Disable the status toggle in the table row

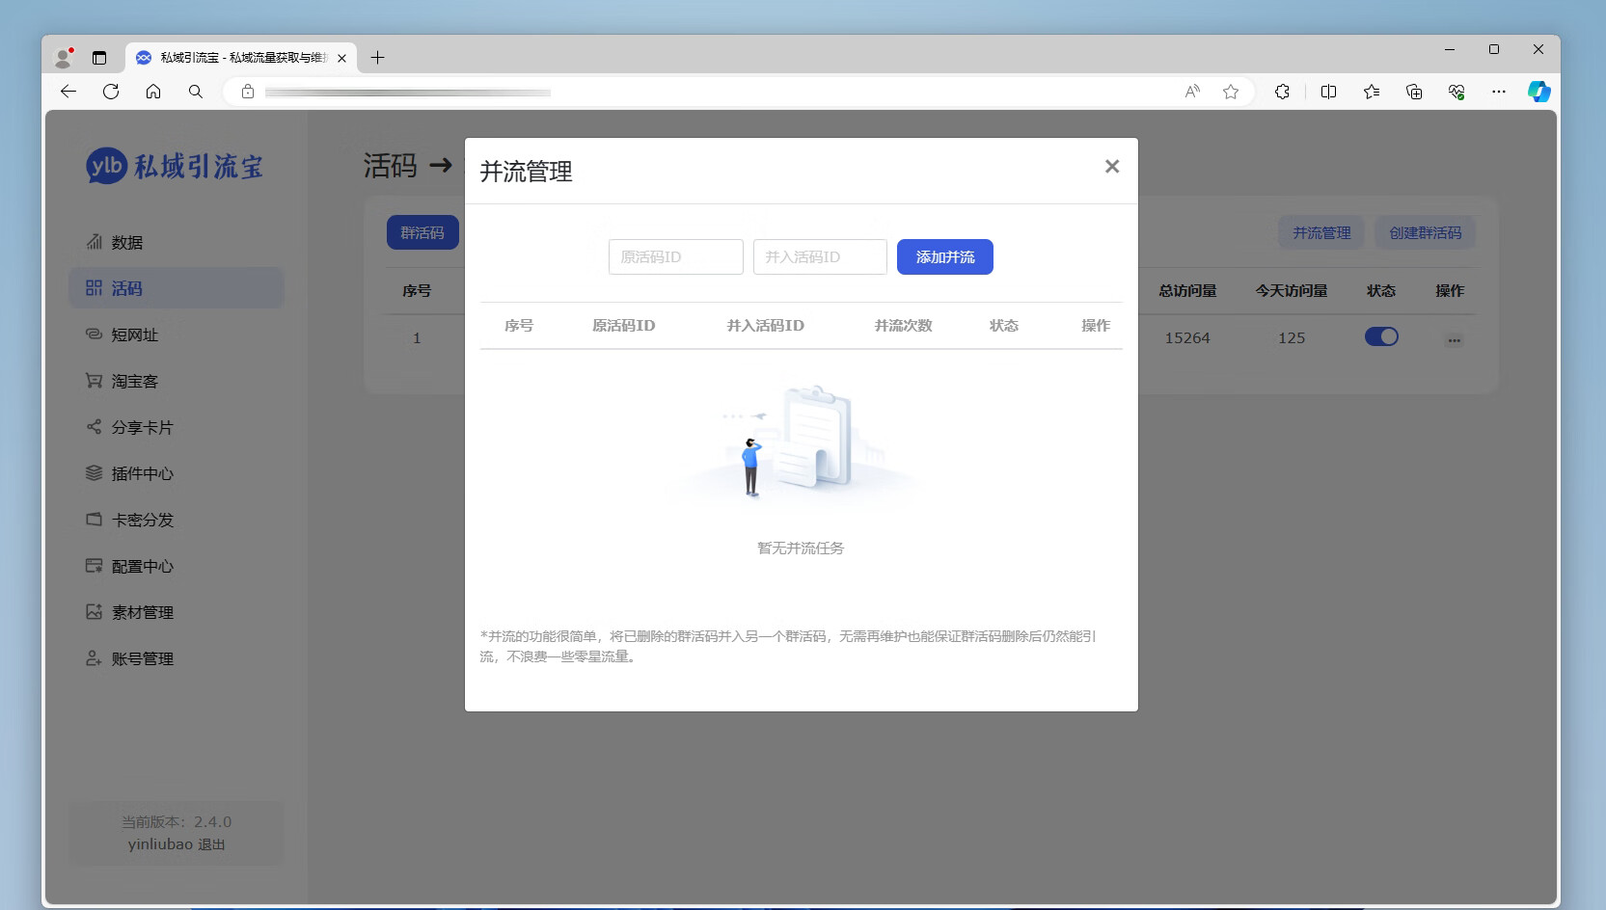(1381, 336)
